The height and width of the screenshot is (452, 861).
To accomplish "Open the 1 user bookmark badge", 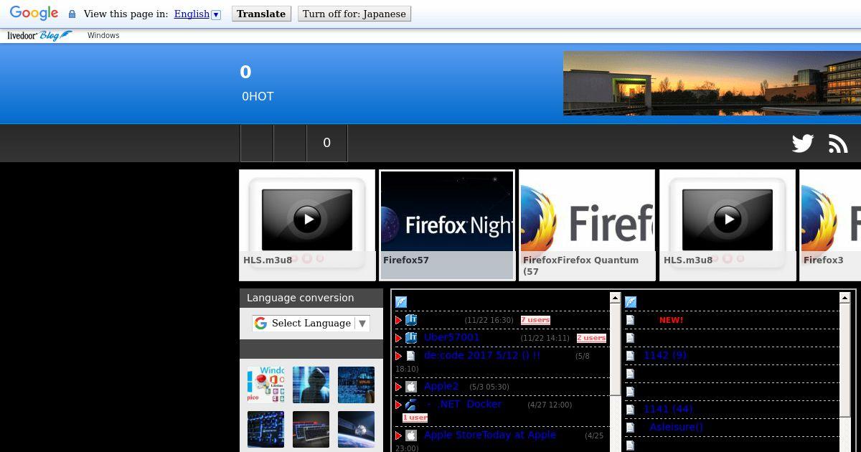I will 415,418.
